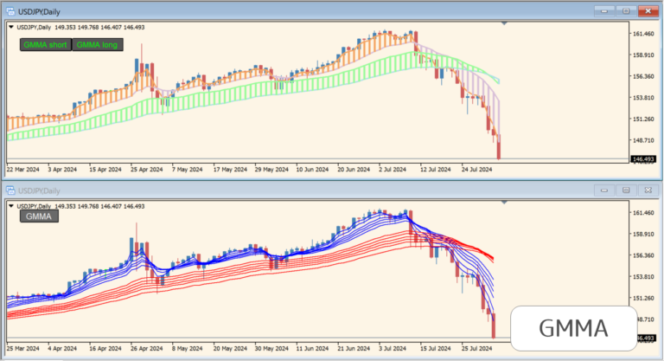Screen dimensions: 664x361
Task: Minimize the bottom USDJPY chart window
Action: click(603, 190)
